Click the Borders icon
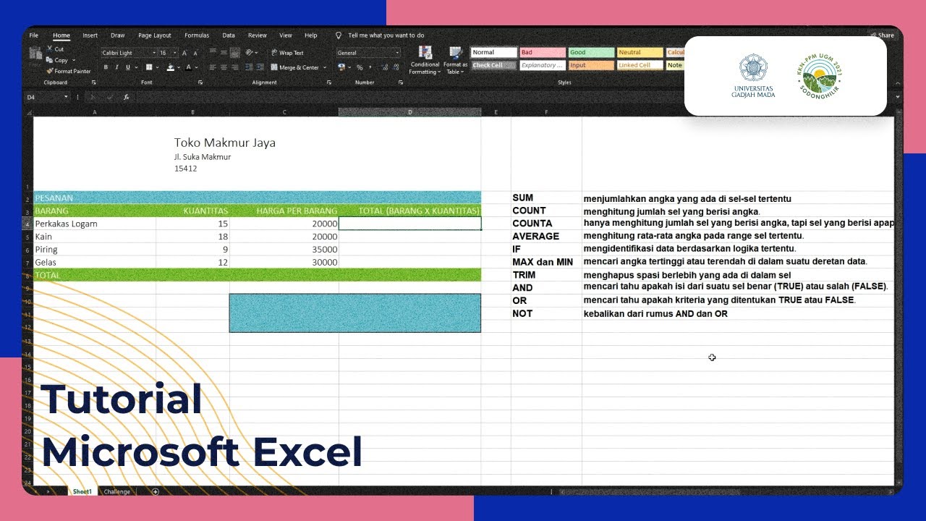926x521 pixels. 149,67
